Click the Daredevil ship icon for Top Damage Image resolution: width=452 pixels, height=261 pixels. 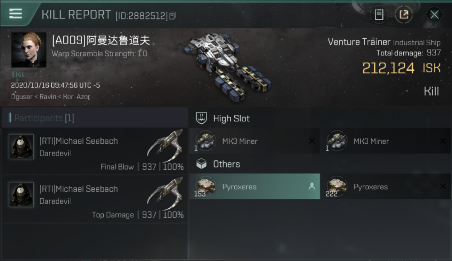[165, 192]
